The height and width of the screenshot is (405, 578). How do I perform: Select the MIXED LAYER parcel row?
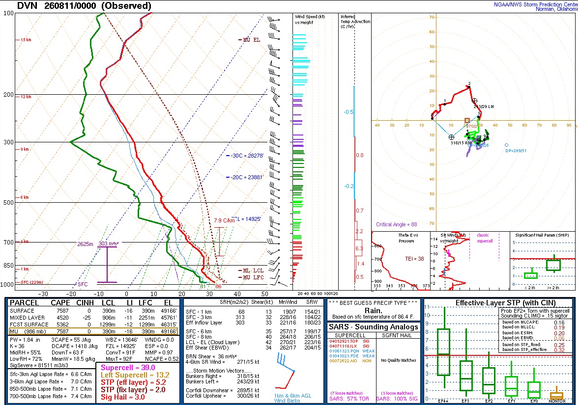tap(92, 318)
